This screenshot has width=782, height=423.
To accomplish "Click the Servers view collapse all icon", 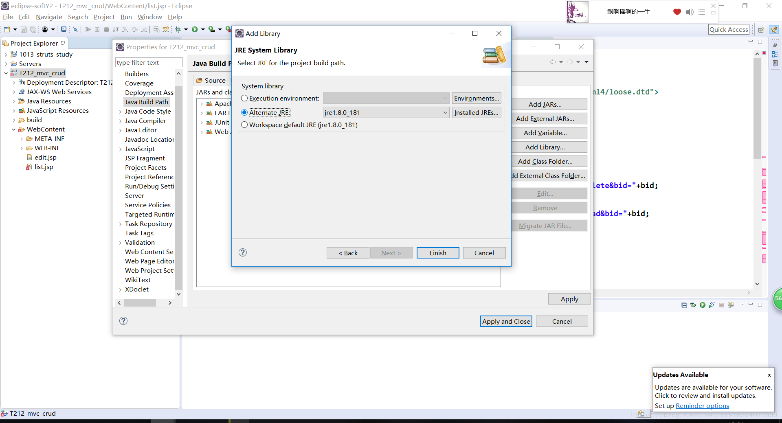I will coord(684,305).
